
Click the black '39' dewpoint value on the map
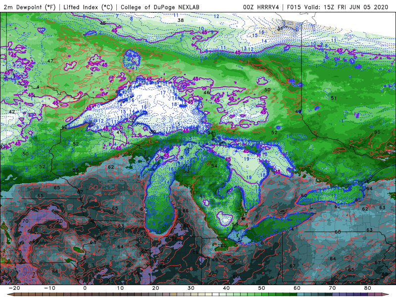click(x=153, y=132)
